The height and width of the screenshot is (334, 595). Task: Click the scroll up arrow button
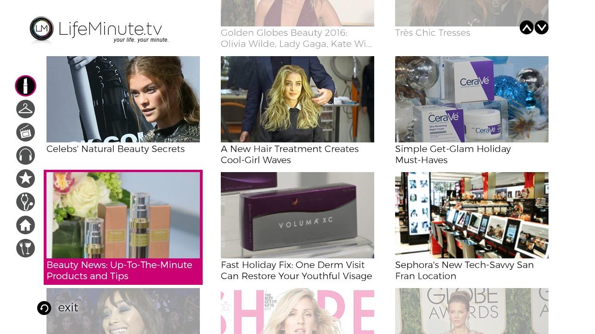(526, 28)
